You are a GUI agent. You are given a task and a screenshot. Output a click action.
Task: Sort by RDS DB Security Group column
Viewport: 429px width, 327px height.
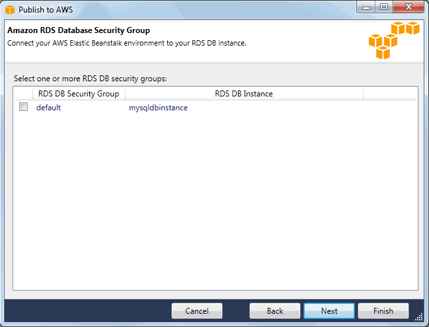tap(79, 94)
